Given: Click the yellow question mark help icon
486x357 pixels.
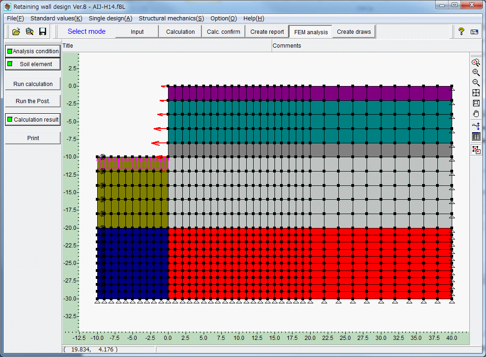Looking at the screenshot, I should [x=461, y=31].
